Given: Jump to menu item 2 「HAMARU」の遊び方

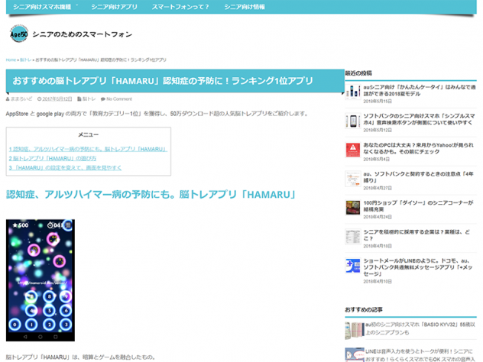Looking at the screenshot, I should 53,158.
